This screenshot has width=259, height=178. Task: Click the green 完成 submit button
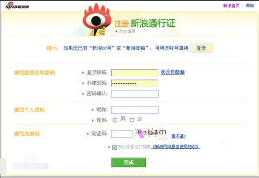tap(128, 162)
